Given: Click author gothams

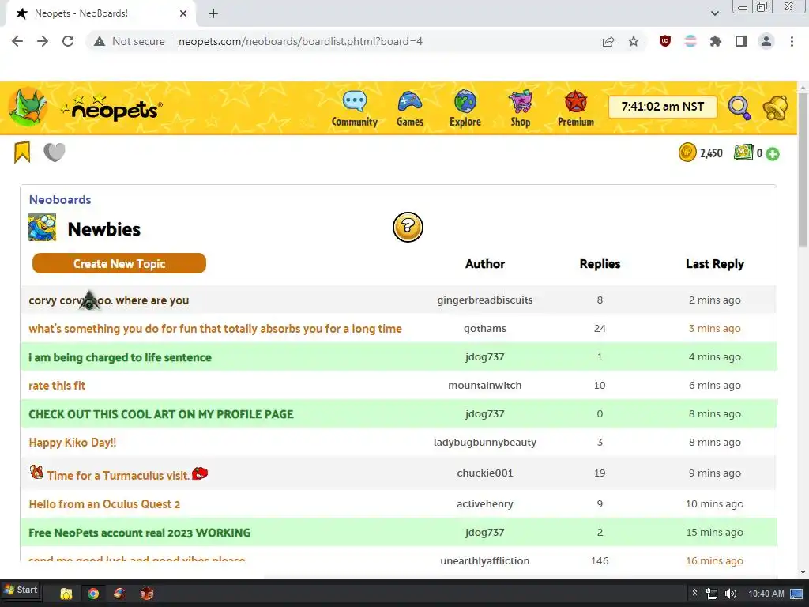Looking at the screenshot, I should coord(484,328).
